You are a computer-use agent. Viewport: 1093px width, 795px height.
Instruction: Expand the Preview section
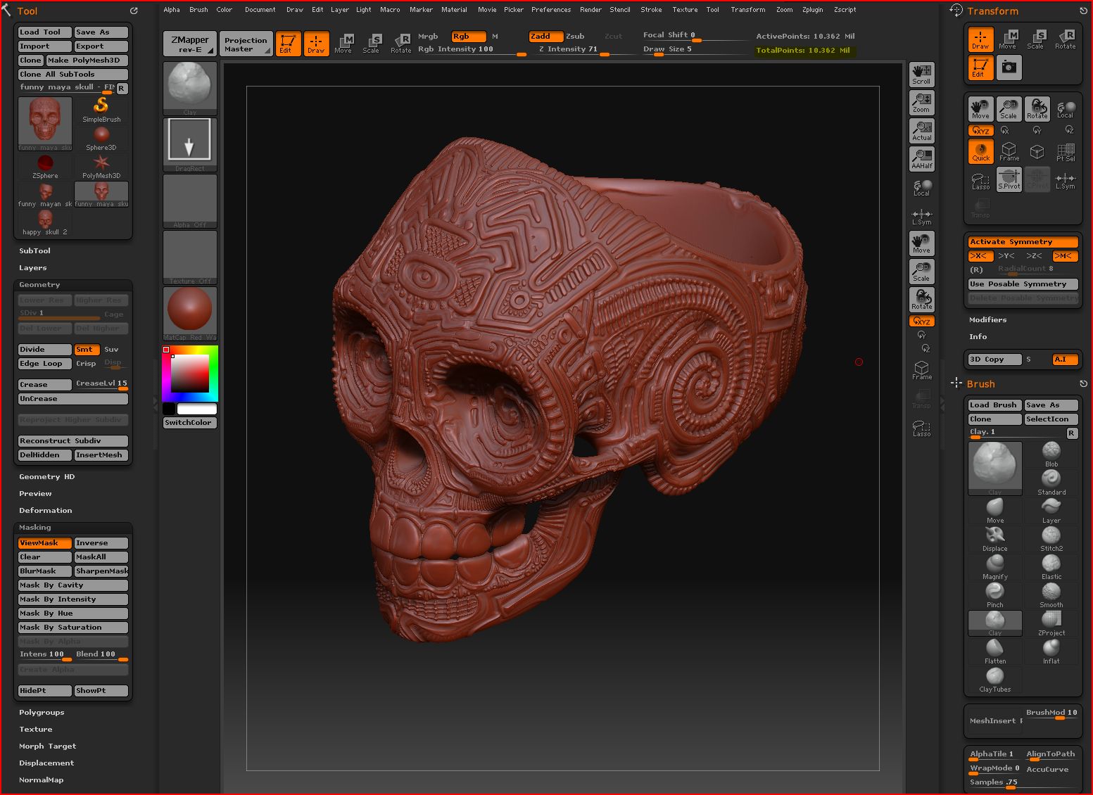click(35, 493)
